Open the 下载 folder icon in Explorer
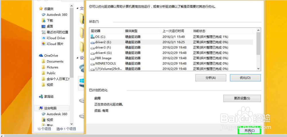Viewport: 287px width, 137px height. click(x=44, y=20)
